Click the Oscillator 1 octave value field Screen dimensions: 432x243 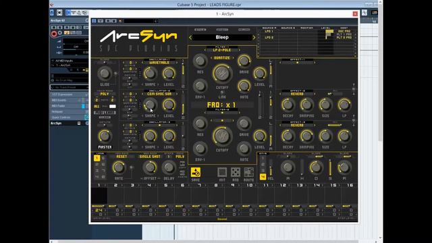coord(130,63)
